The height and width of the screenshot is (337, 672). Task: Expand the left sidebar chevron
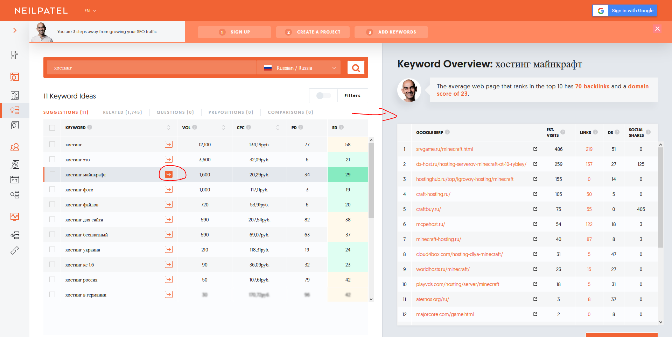(x=15, y=30)
